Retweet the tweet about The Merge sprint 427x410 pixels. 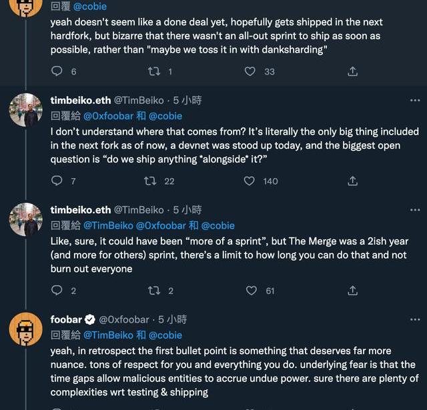(x=153, y=290)
